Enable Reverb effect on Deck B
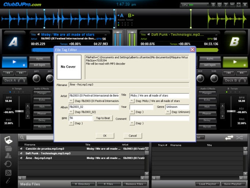This screenshot has height=188, width=250. [207, 127]
